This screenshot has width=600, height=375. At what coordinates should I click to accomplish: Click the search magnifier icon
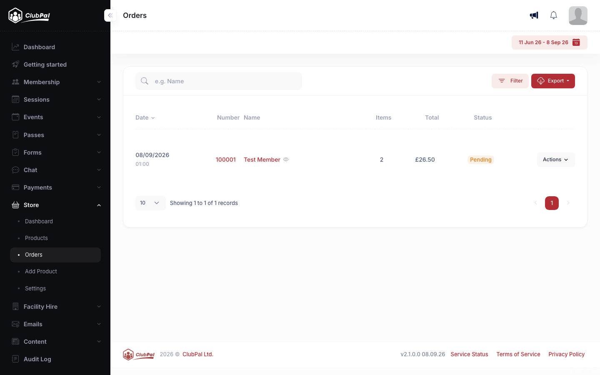145,81
